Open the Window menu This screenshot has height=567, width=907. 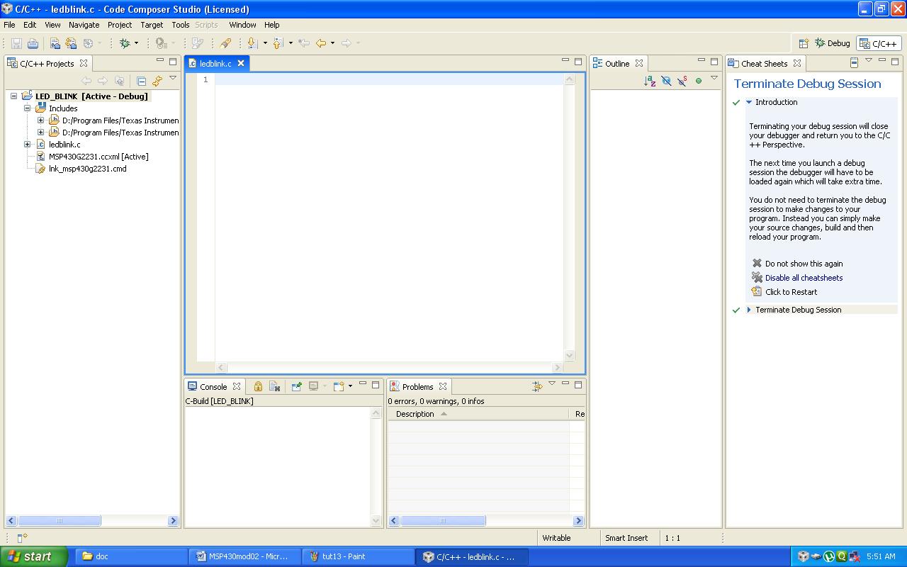pos(242,25)
